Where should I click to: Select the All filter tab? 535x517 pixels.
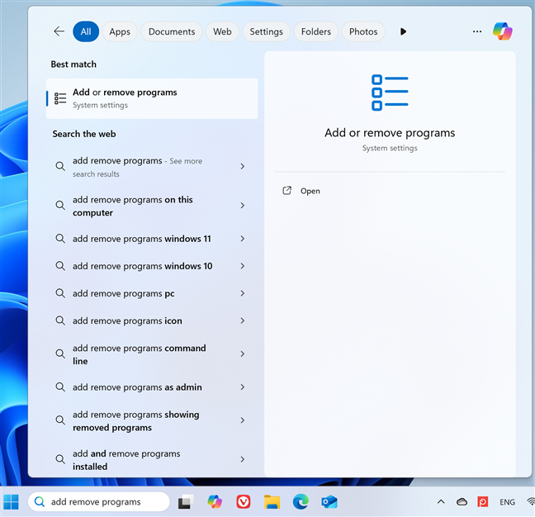pos(86,31)
